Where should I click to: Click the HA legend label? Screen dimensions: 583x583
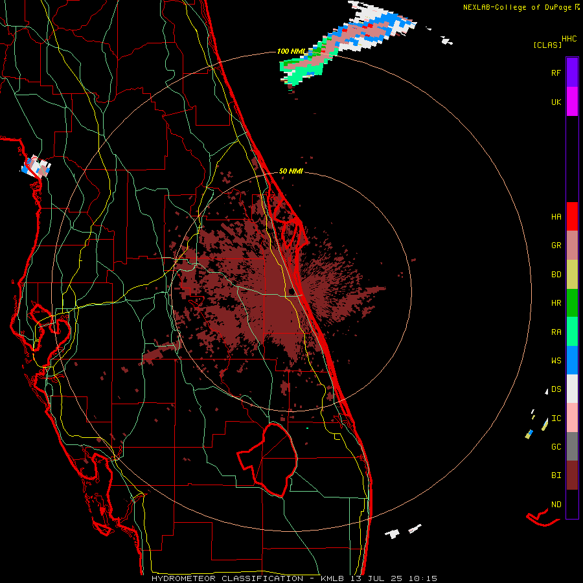click(x=556, y=217)
